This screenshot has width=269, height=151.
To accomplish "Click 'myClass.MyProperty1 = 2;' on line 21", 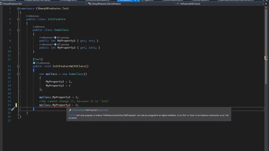I will 59,97.
